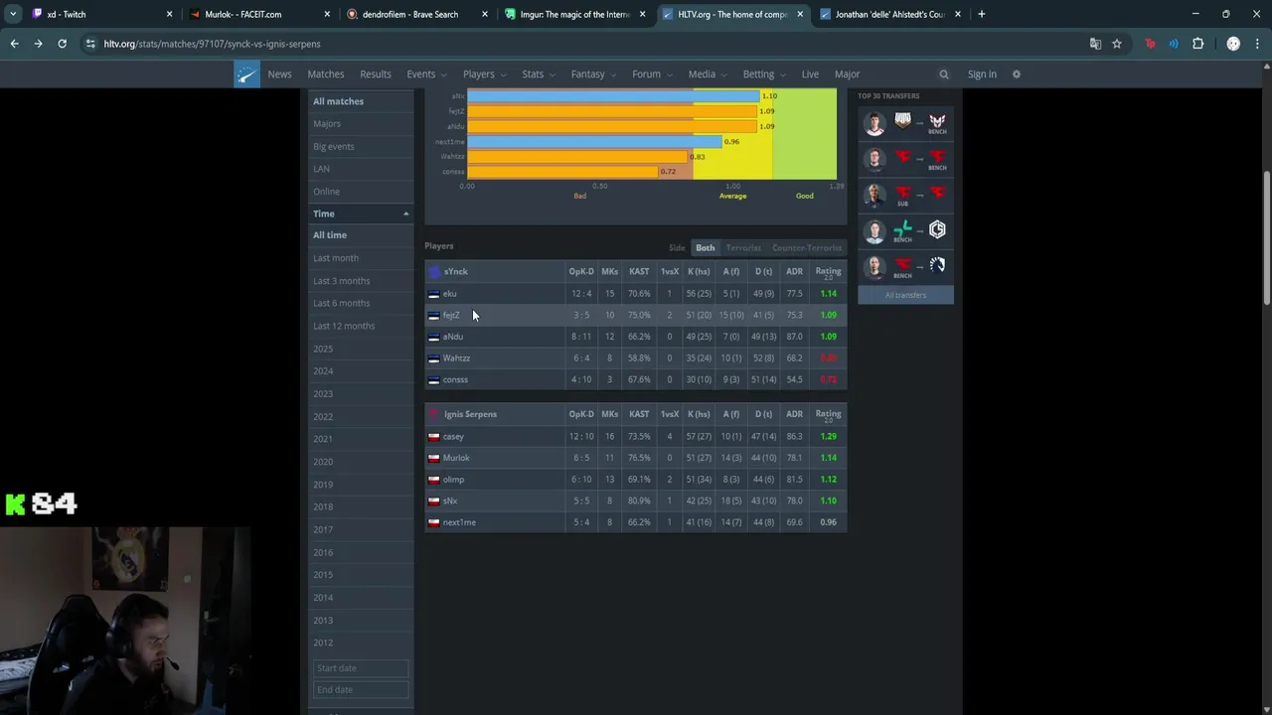Click the Start date input field
Screen dimensions: 1272x715
pos(361,668)
